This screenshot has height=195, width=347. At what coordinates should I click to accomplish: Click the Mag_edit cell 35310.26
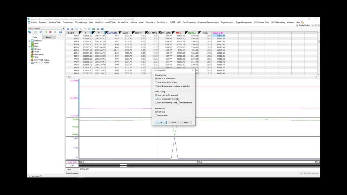coord(219,36)
